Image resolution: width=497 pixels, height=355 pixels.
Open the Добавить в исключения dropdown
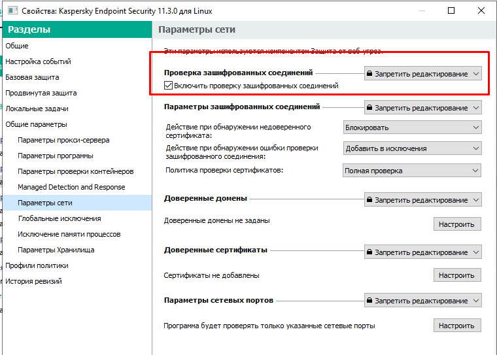point(413,148)
